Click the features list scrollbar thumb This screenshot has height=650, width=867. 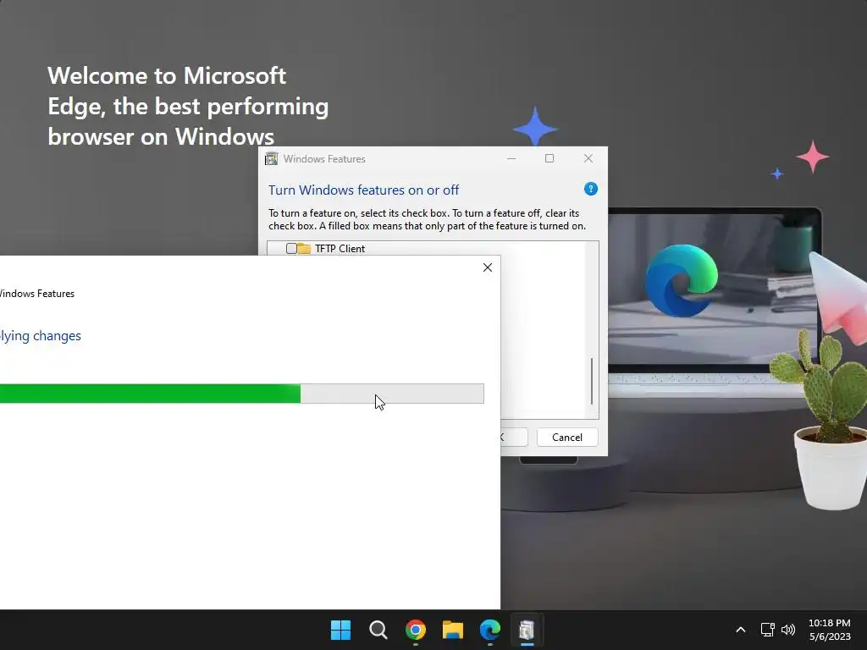click(592, 381)
